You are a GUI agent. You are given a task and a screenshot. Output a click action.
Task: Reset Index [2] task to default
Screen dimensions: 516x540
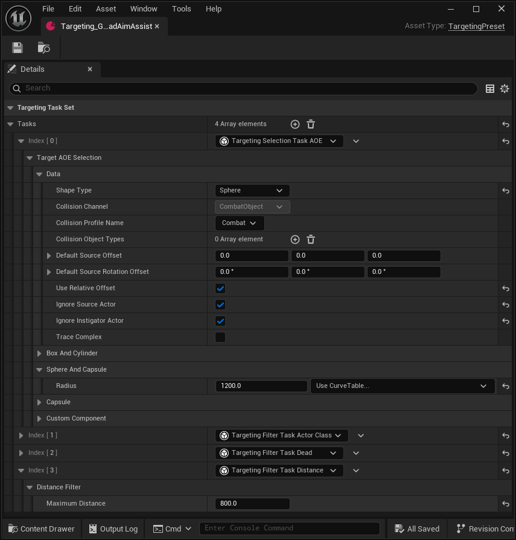(x=505, y=453)
